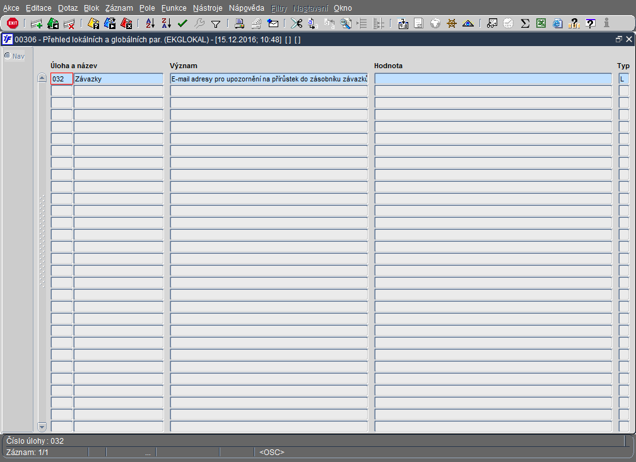The height and width of the screenshot is (462, 636).
Task: Print using the printer icon
Action: (x=239, y=23)
